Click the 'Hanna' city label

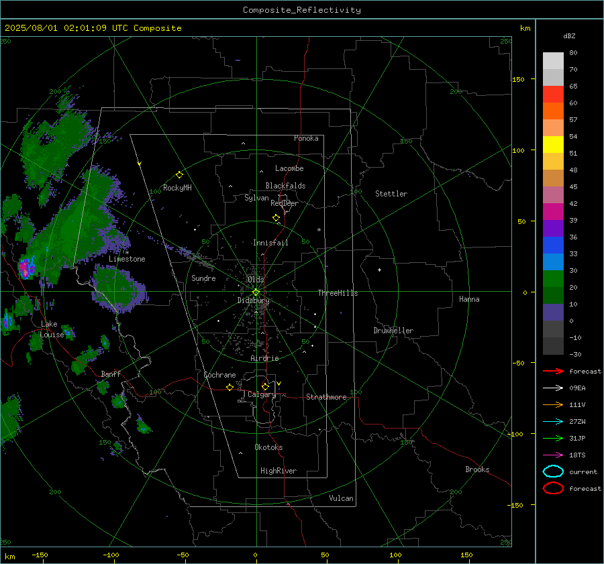(469, 299)
